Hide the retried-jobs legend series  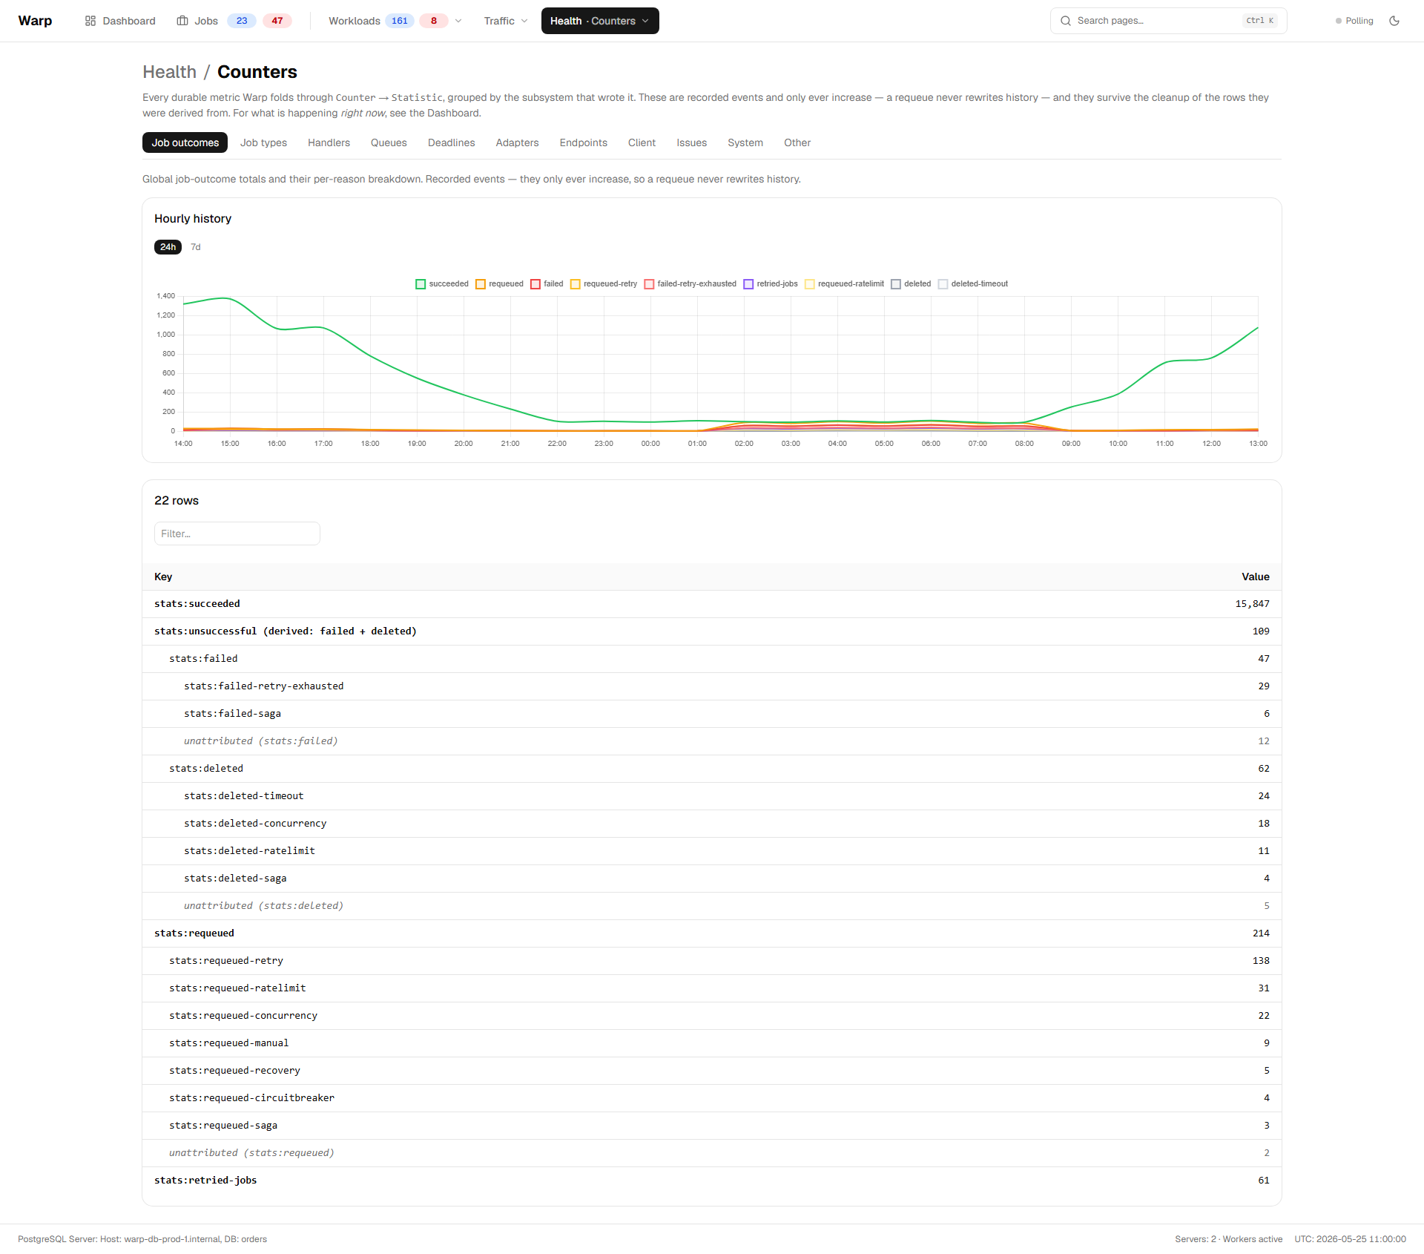point(771,283)
